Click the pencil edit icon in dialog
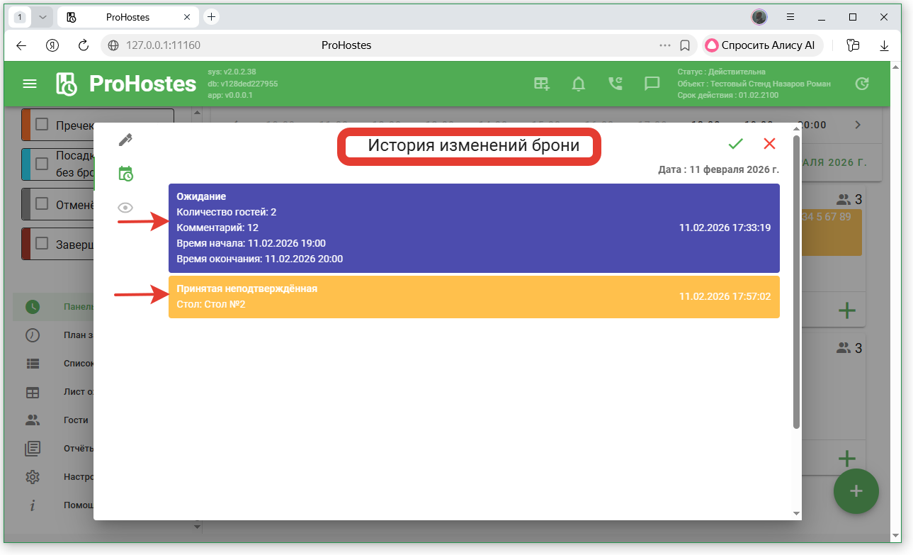 [x=125, y=140]
